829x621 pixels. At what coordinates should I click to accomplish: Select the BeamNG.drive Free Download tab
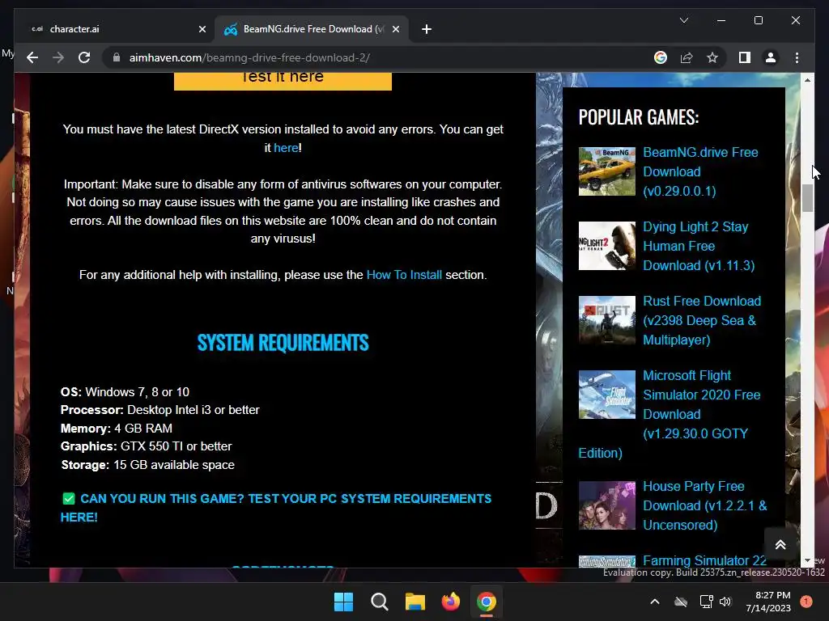point(312,29)
